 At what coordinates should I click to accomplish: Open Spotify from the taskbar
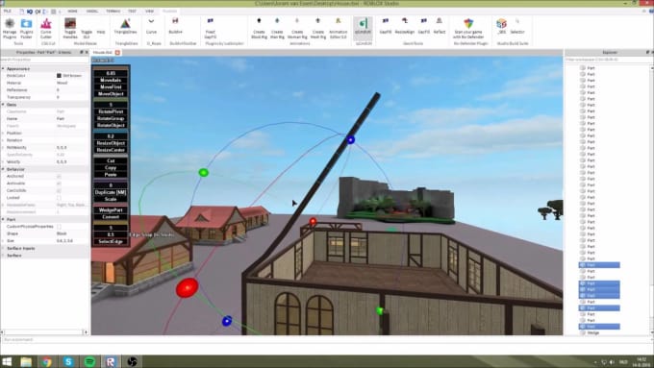89,361
